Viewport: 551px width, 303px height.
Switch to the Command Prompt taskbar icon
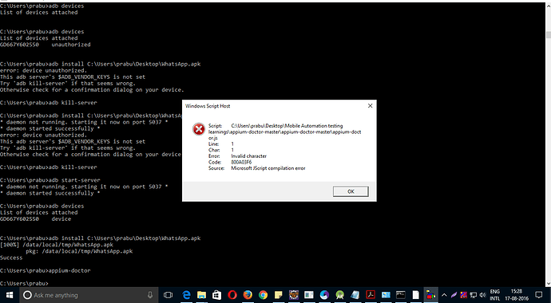tap(401, 295)
